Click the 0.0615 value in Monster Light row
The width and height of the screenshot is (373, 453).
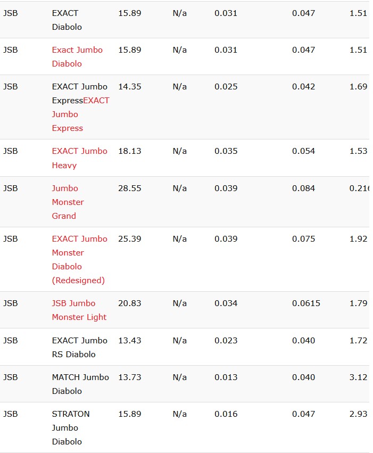tap(306, 303)
